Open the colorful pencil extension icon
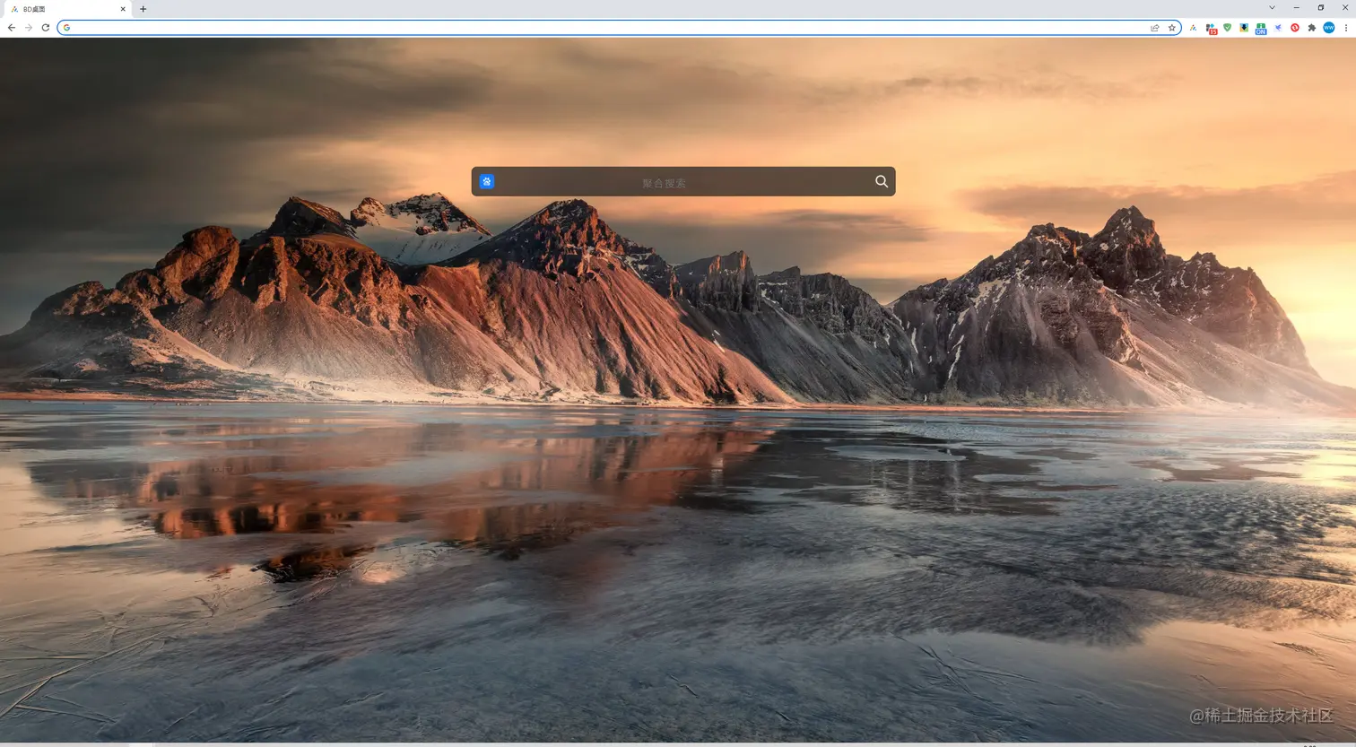The height and width of the screenshot is (747, 1356). pyautogui.click(x=1194, y=28)
